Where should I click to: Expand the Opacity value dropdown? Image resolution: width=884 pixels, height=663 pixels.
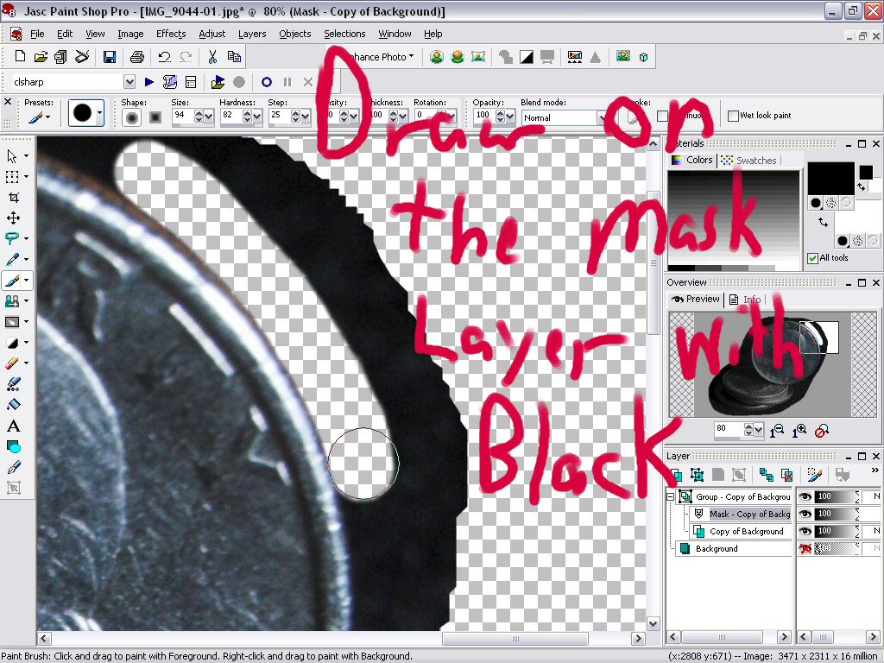point(509,117)
